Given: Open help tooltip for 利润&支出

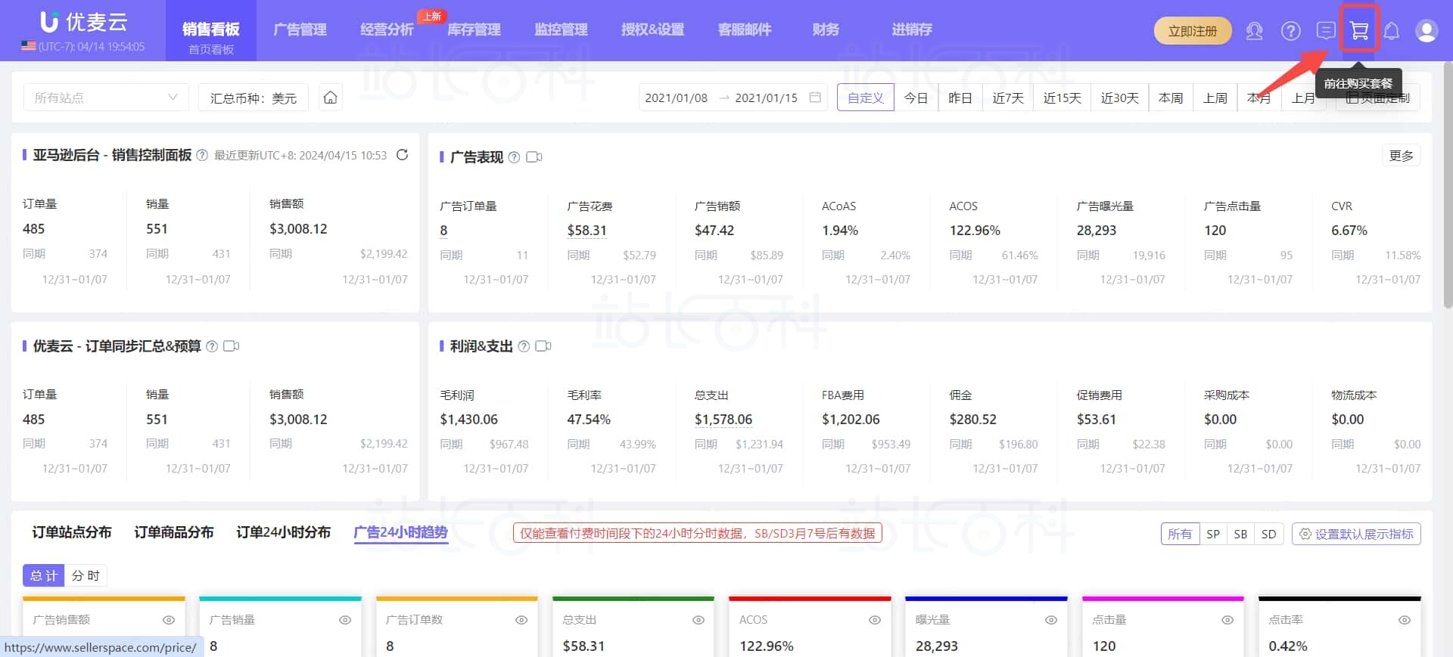Looking at the screenshot, I should [x=524, y=346].
